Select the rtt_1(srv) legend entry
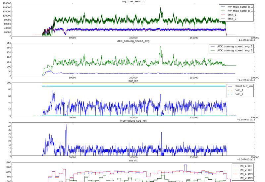 pos(243,174)
